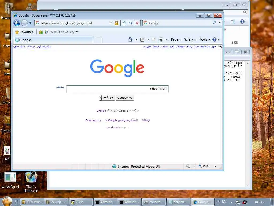Click the RSS Feeds icon
274x206 pixels.
(x=142, y=40)
